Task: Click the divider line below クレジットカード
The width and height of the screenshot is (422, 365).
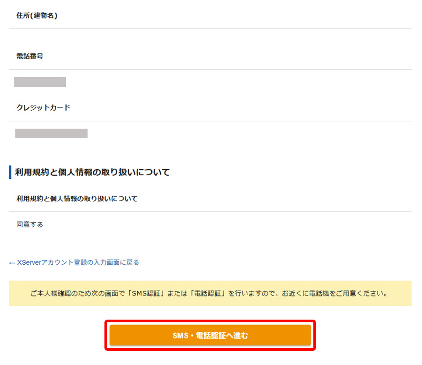Action: pyautogui.click(x=210, y=121)
